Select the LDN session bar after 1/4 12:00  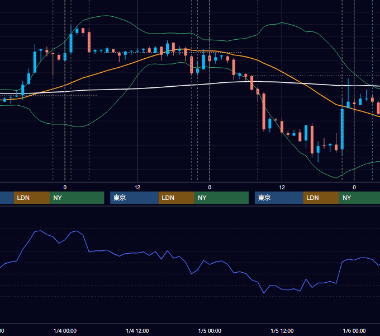pos(177,198)
